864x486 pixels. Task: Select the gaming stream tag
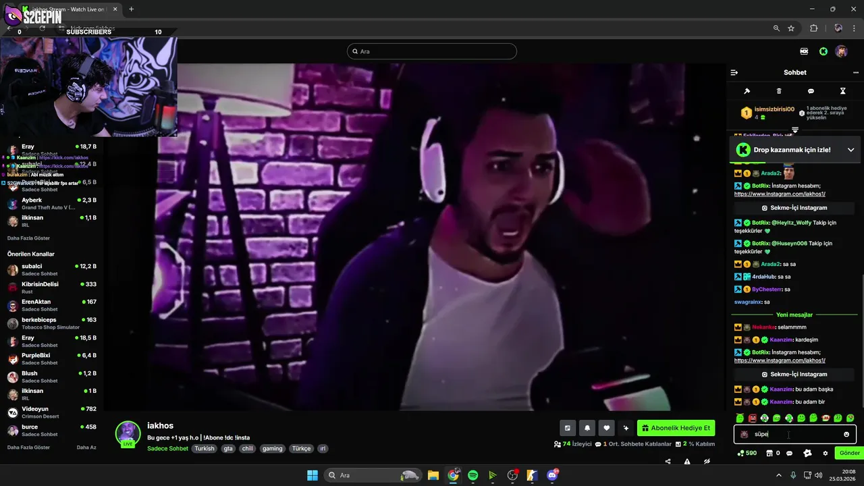pyautogui.click(x=273, y=448)
